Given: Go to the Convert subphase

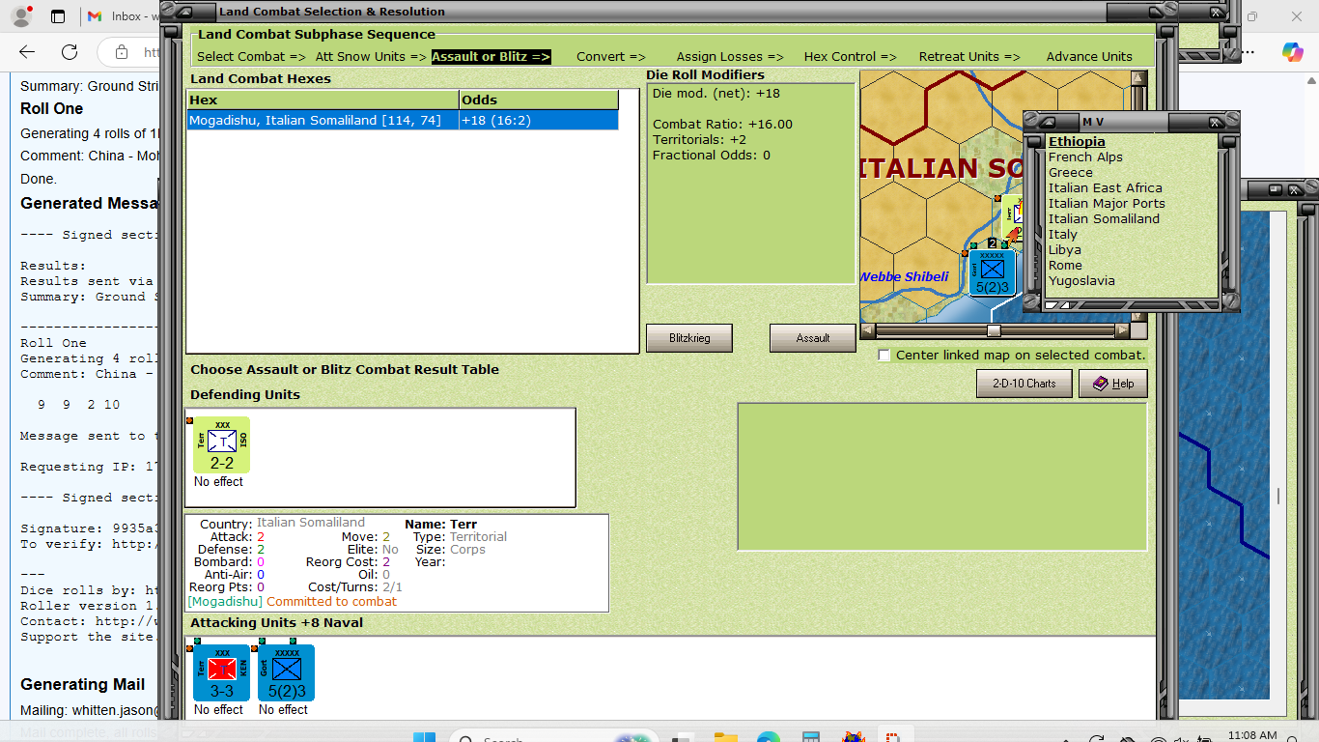Looking at the screenshot, I should click(611, 56).
